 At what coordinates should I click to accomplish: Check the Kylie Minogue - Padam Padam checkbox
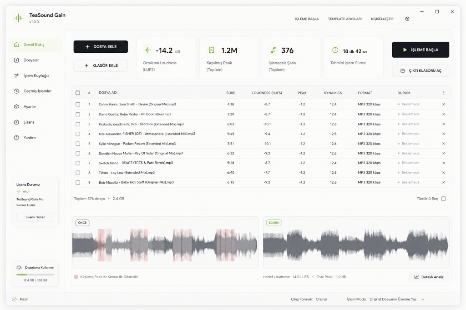click(x=78, y=144)
